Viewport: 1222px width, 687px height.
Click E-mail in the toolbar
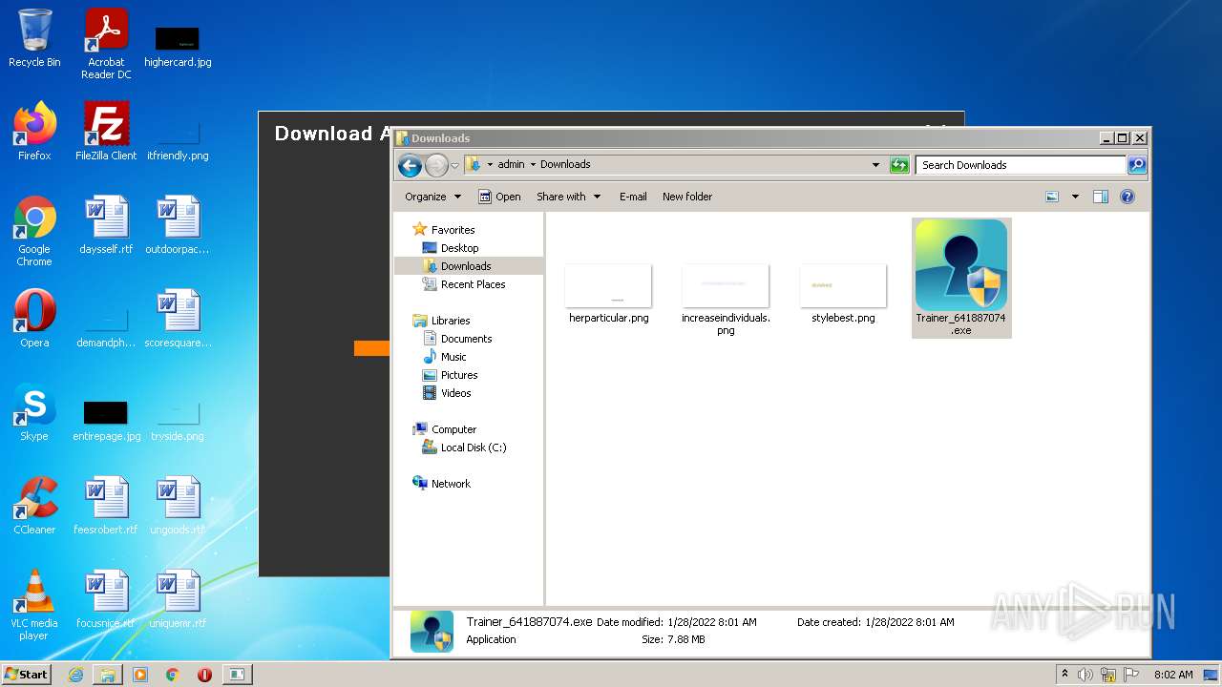(x=633, y=197)
